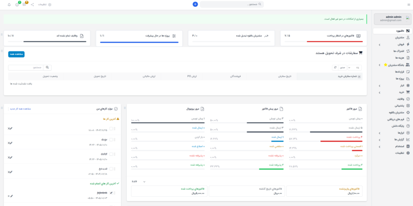The height and width of the screenshot is (206, 413).
Task: Open the تنظیمات gear link in the top bar
Action: [45, 5]
